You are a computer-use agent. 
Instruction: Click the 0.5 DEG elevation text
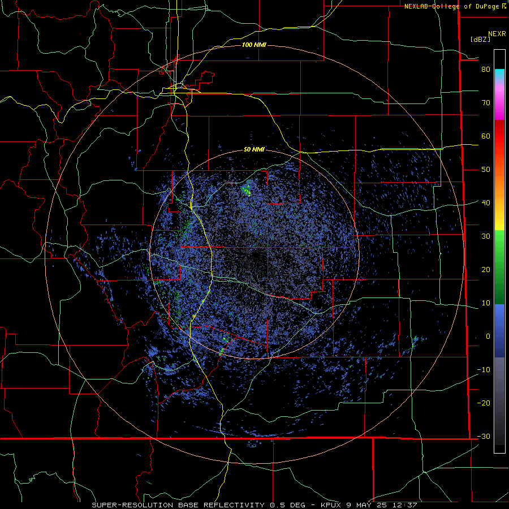(x=290, y=505)
